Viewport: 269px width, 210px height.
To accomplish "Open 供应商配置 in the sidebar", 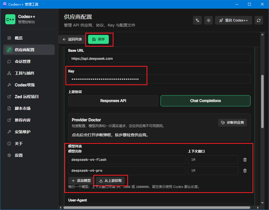I will [x=29, y=50].
